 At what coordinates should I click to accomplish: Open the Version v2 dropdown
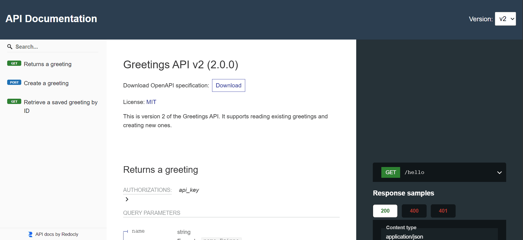(505, 19)
